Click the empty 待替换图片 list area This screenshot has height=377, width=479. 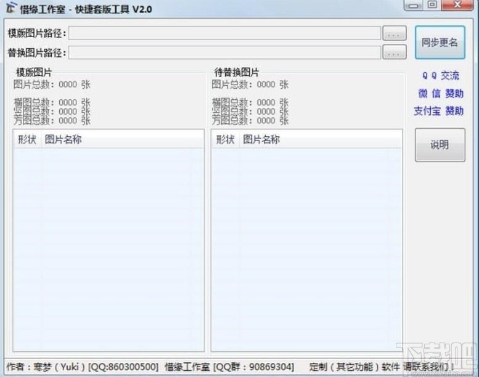pos(306,246)
